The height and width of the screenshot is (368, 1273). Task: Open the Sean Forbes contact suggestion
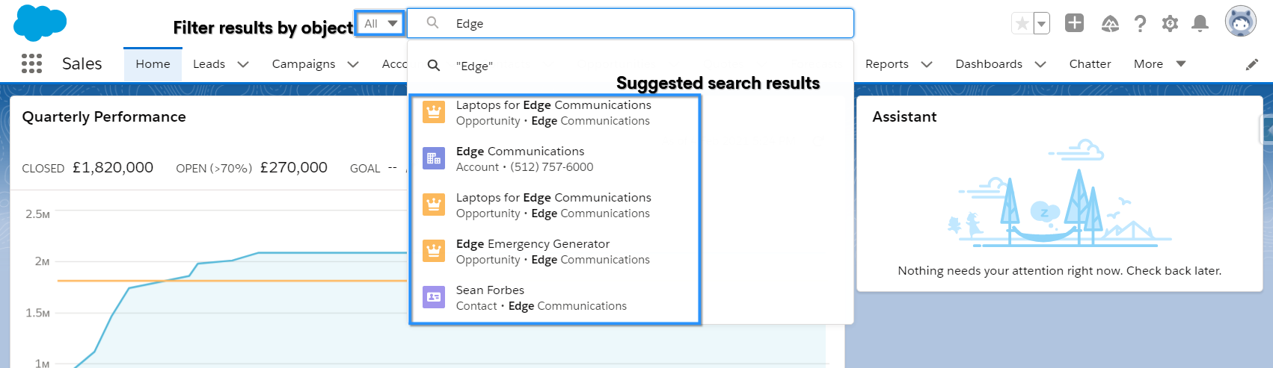coord(490,298)
